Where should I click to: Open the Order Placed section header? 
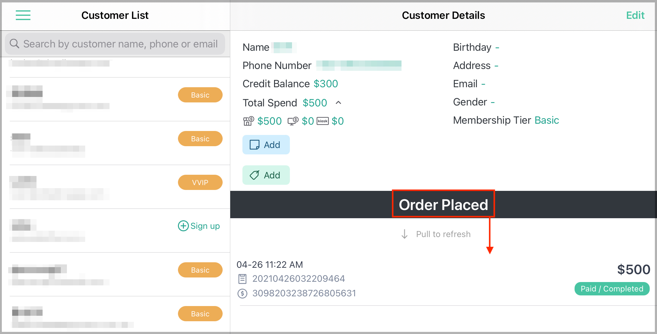[443, 205]
